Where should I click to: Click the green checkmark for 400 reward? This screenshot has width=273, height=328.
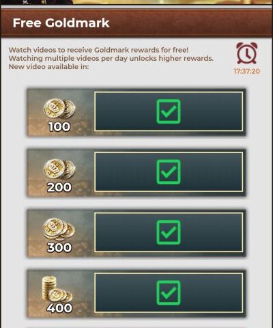(x=169, y=292)
